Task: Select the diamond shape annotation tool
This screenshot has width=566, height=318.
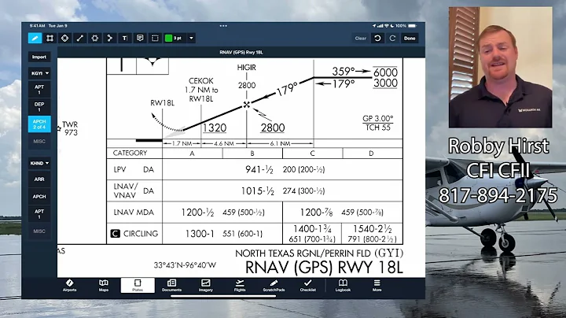Action: coord(64,38)
